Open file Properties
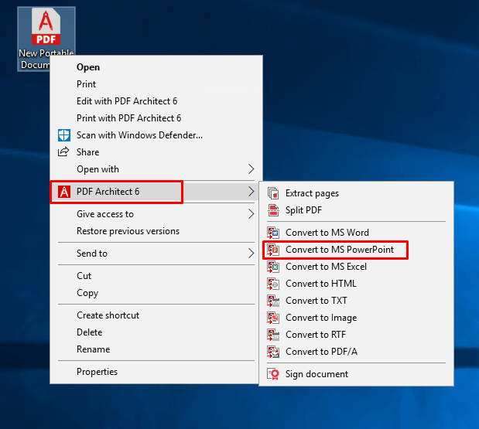479x429 pixels. (x=156, y=372)
